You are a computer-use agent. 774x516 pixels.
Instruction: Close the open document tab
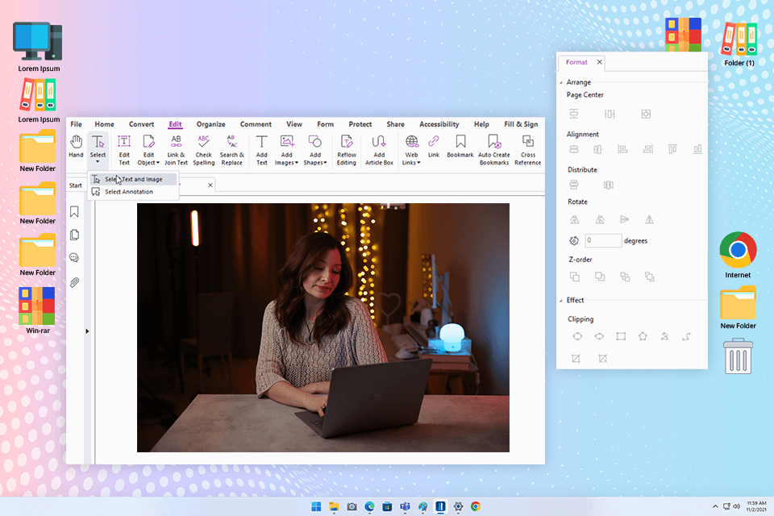point(210,185)
